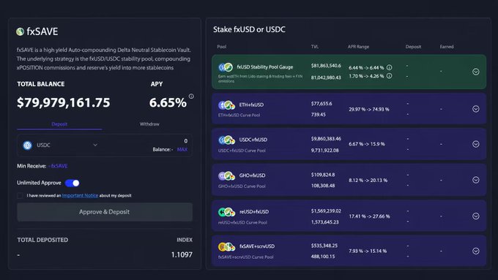Click the 8.12 % -> 20.13 % APR range
This screenshot has height=280, width=498.
[x=368, y=180]
